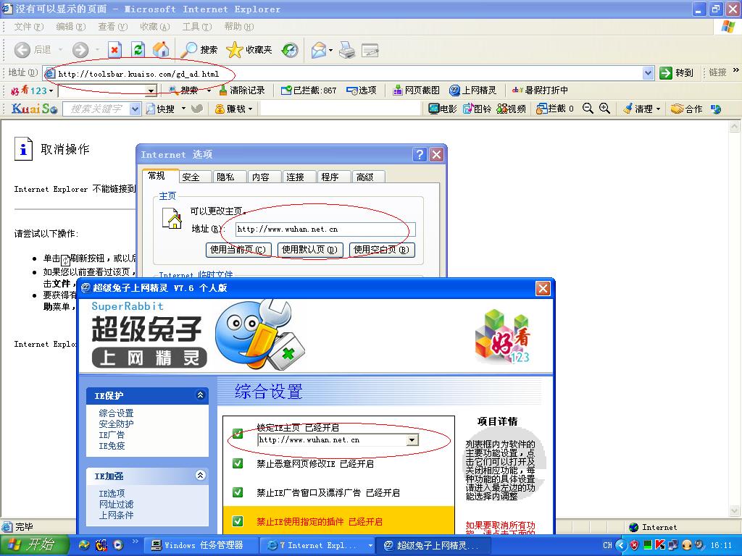Click the Print icon in IE toolbar

[x=347, y=50]
